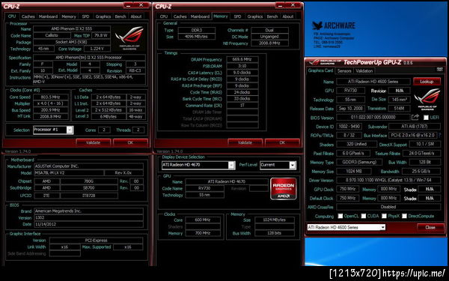Toggle the UEFI checkbox in GPU-Z
The width and height of the screenshot is (449, 281).
(x=426, y=118)
